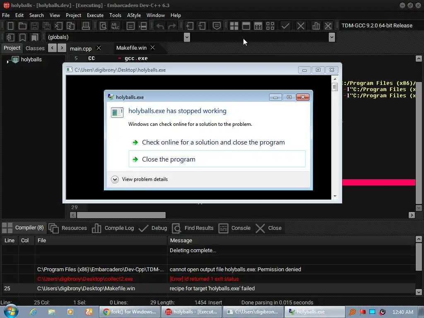Click the Indent toolbar icon

(x=190, y=26)
